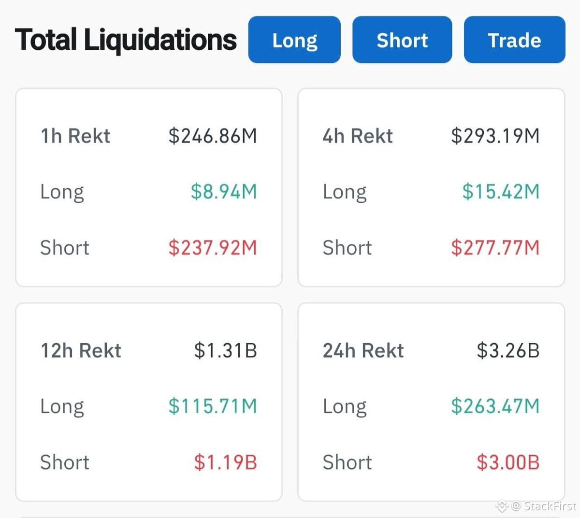Open the 1h Rekt card title
The width and height of the screenshot is (580, 518).
(75, 136)
